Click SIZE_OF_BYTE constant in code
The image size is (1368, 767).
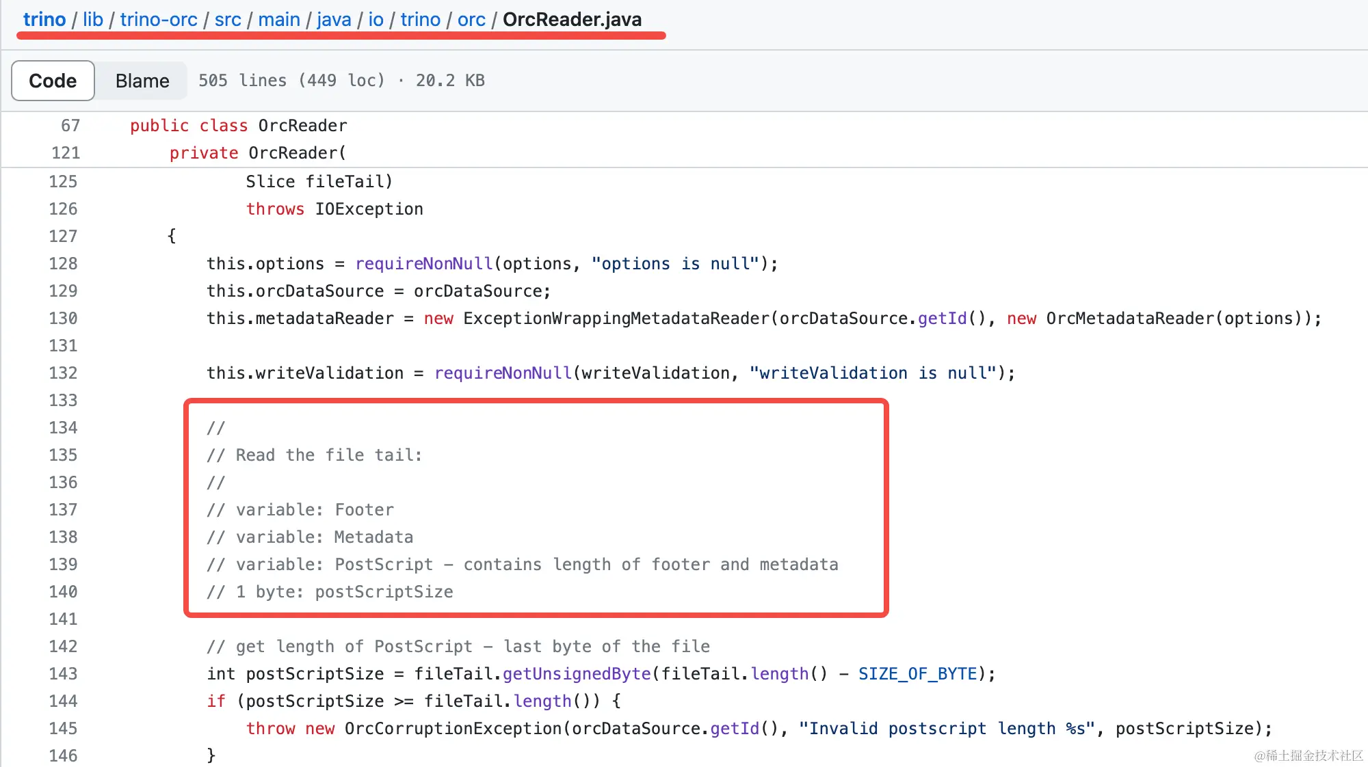[x=917, y=674]
